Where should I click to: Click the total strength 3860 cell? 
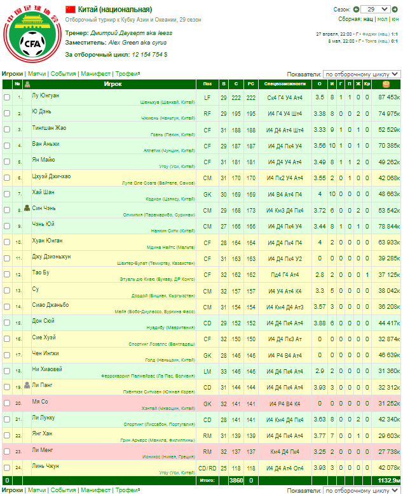click(x=236, y=480)
